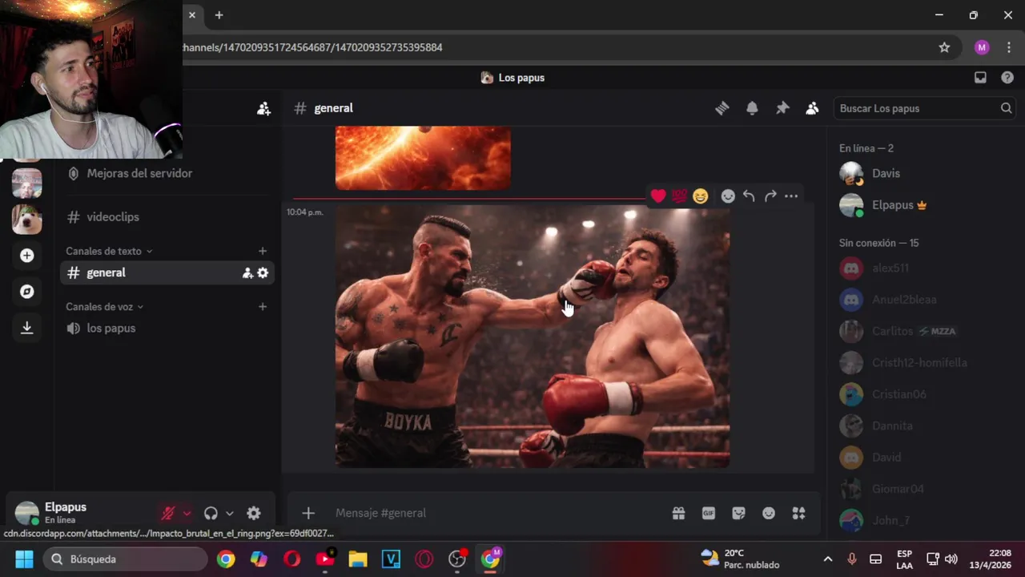Open member Davis profile
This screenshot has width=1025, height=577.
pos(922,173)
